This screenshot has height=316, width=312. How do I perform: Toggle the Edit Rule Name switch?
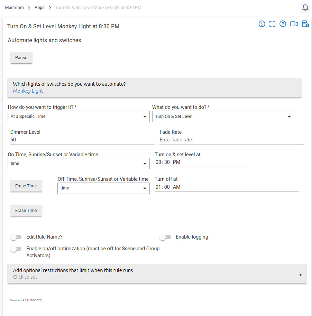[x=16, y=237]
